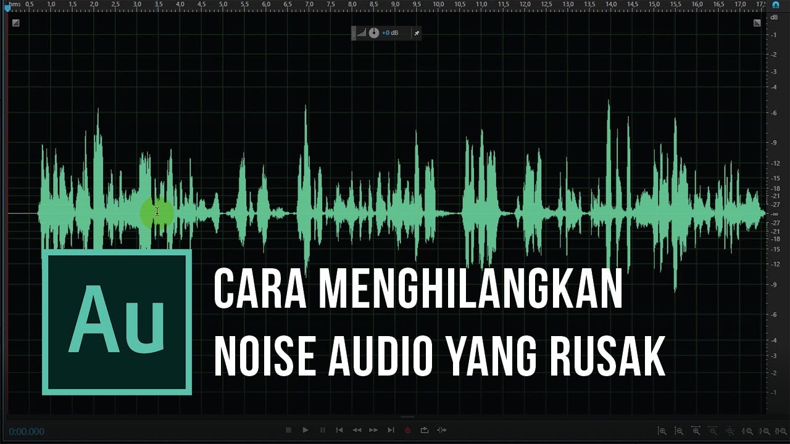The height and width of the screenshot is (444, 790).
Task: Click Zoom Out Amplitude icon
Action: click(x=679, y=430)
